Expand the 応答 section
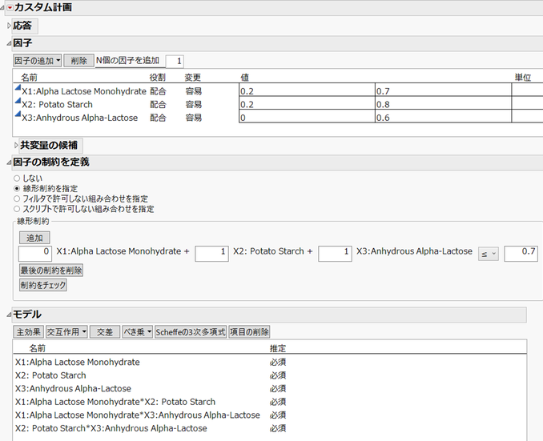Screen dimensions: 543x441 9,26
